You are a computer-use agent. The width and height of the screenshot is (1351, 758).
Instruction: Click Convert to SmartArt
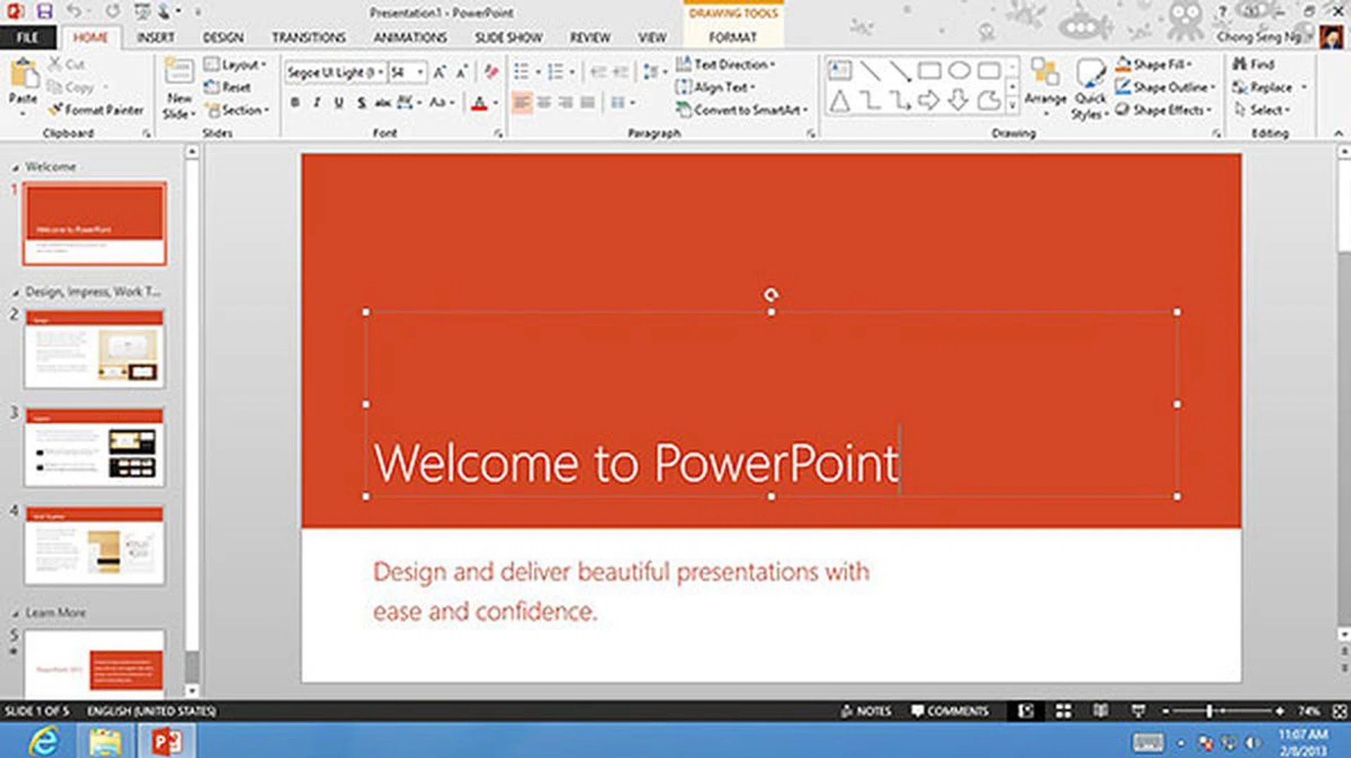click(742, 110)
